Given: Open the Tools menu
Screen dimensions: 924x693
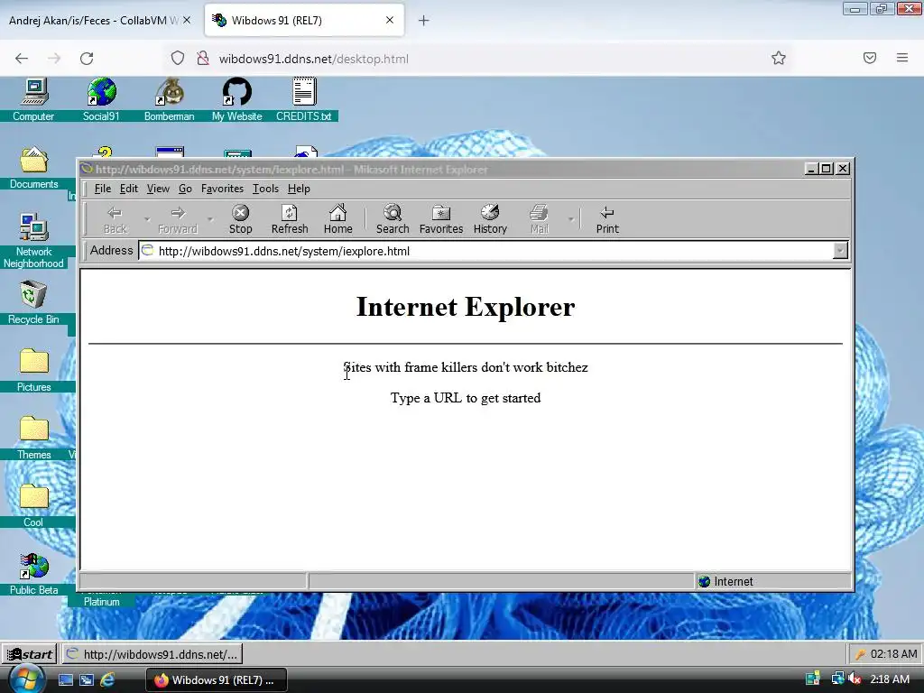Looking at the screenshot, I should (x=265, y=189).
